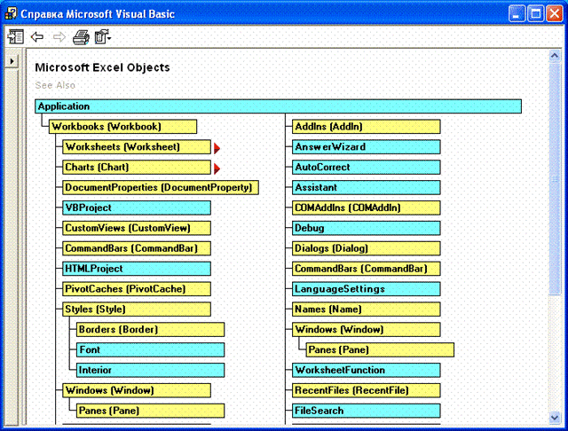Select Charts (Chart) box
568x431 pixels.
(137, 168)
